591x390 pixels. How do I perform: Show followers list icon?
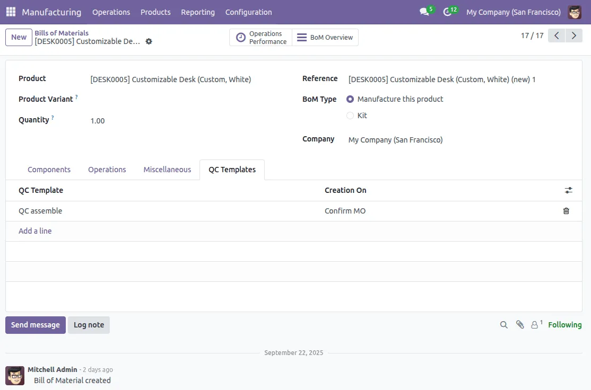click(535, 325)
